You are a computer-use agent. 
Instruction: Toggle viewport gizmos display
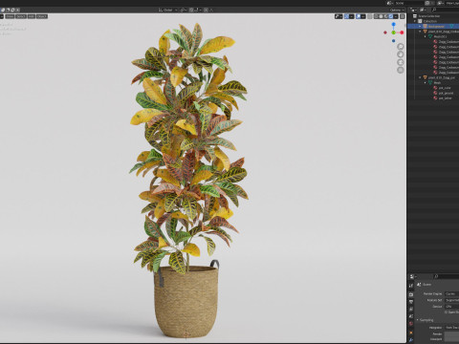[x=346, y=16]
